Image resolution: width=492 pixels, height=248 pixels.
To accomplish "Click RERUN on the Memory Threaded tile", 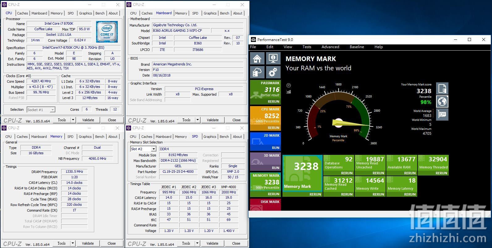I will coord(441,173).
